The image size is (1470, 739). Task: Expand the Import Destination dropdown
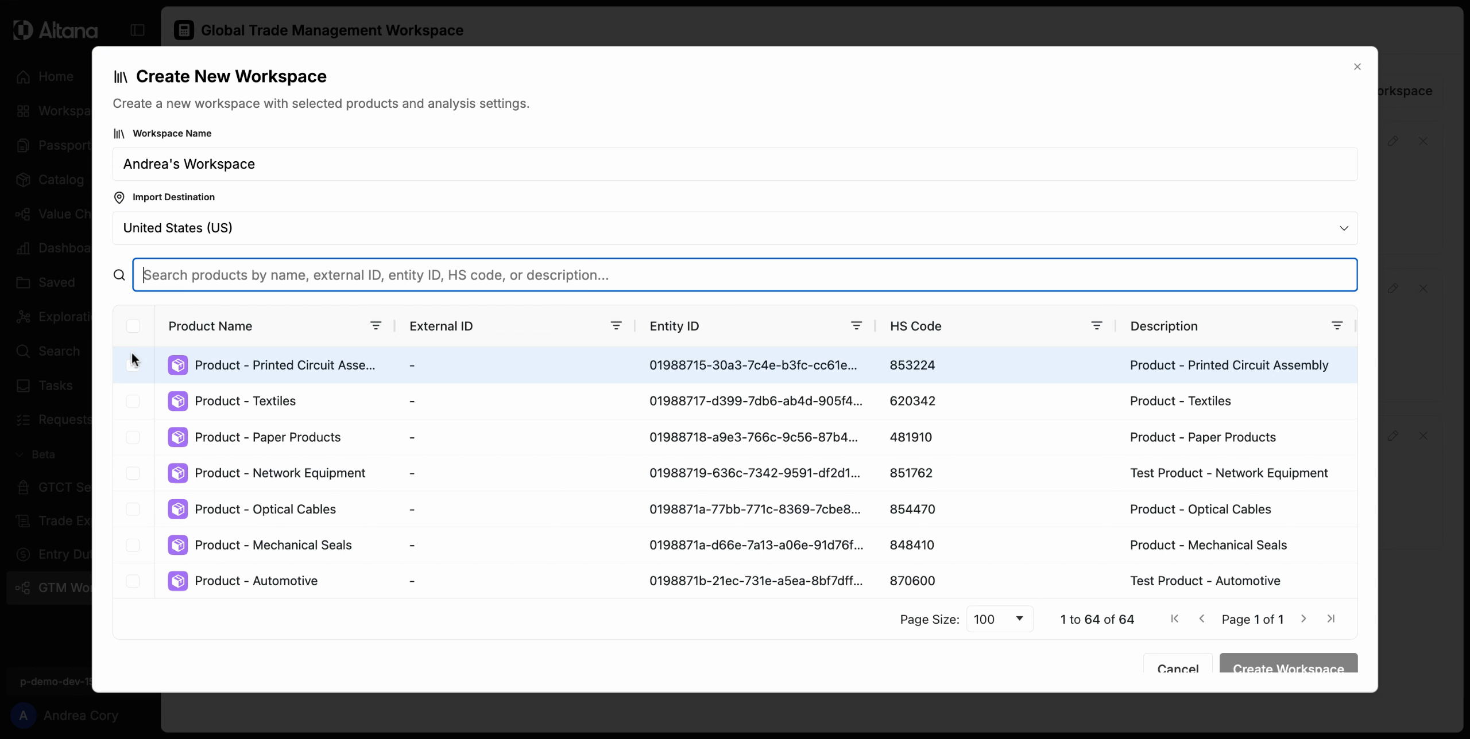[734, 228]
